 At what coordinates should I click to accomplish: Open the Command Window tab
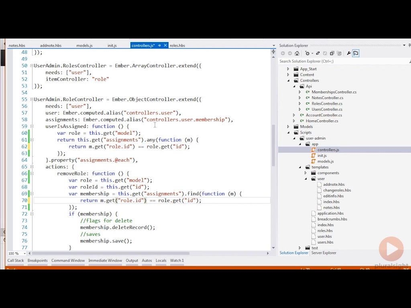click(x=68, y=260)
